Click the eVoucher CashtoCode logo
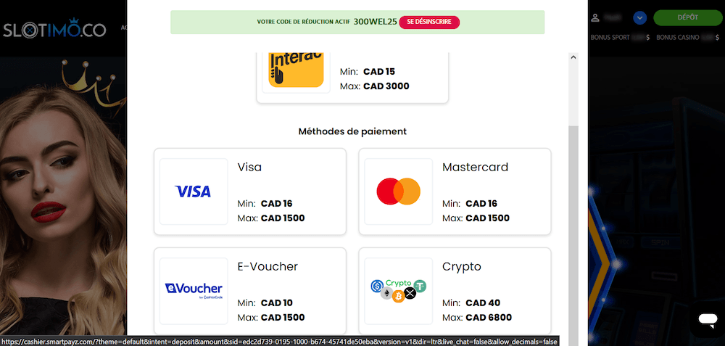The height and width of the screenshot is (346, 725). [193, 290]
